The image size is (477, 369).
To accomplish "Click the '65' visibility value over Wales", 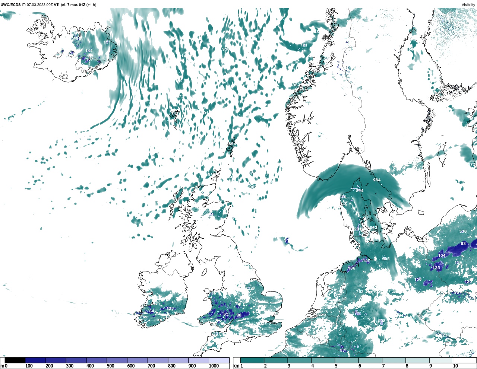I will [x=226, y=314].
